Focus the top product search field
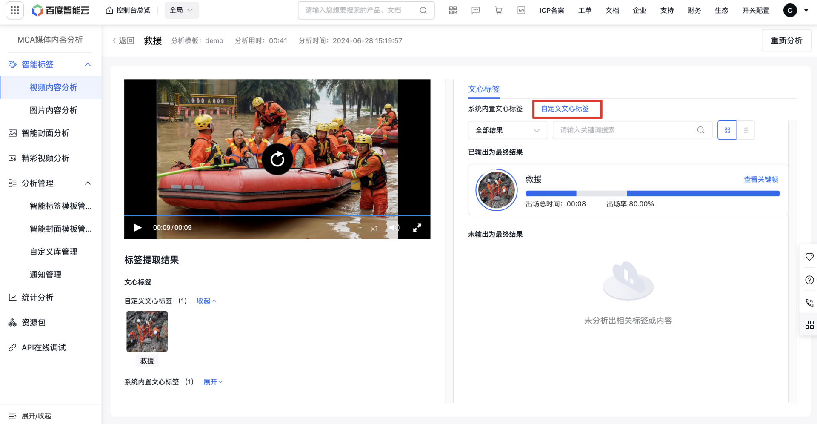This screenshot has width=817, height=424. [x=366, y=10]
